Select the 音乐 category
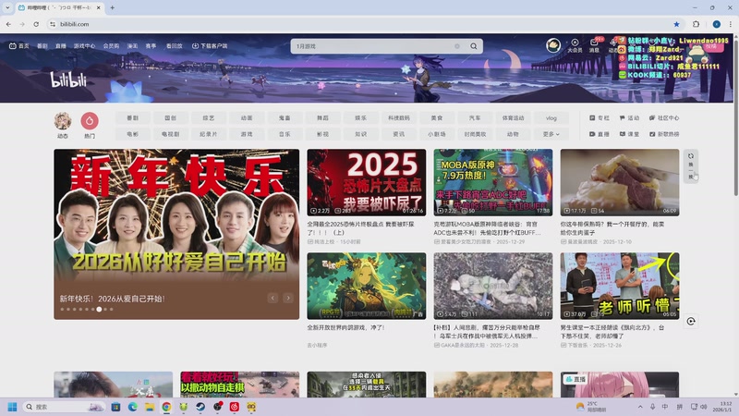739x416 pixels. tap(285, 134)
